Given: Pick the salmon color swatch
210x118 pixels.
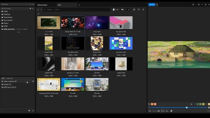Looking at the screenshot, I should pos(155,104).
